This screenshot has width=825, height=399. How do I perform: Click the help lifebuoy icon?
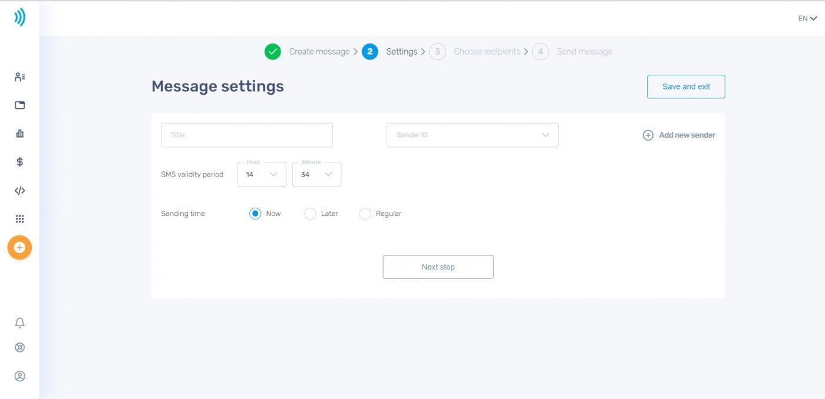pos(19,347)
